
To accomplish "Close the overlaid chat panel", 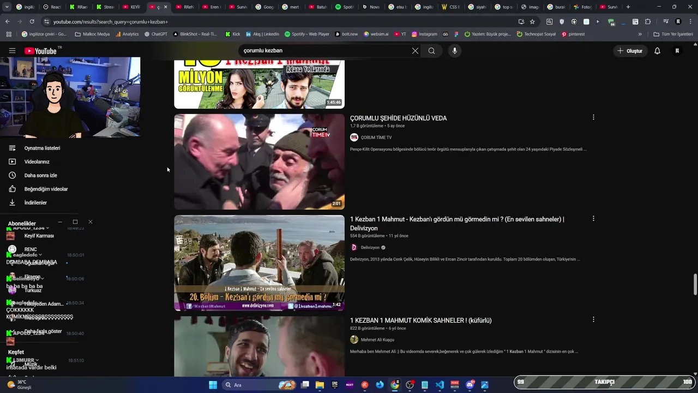I will (91, 222).
